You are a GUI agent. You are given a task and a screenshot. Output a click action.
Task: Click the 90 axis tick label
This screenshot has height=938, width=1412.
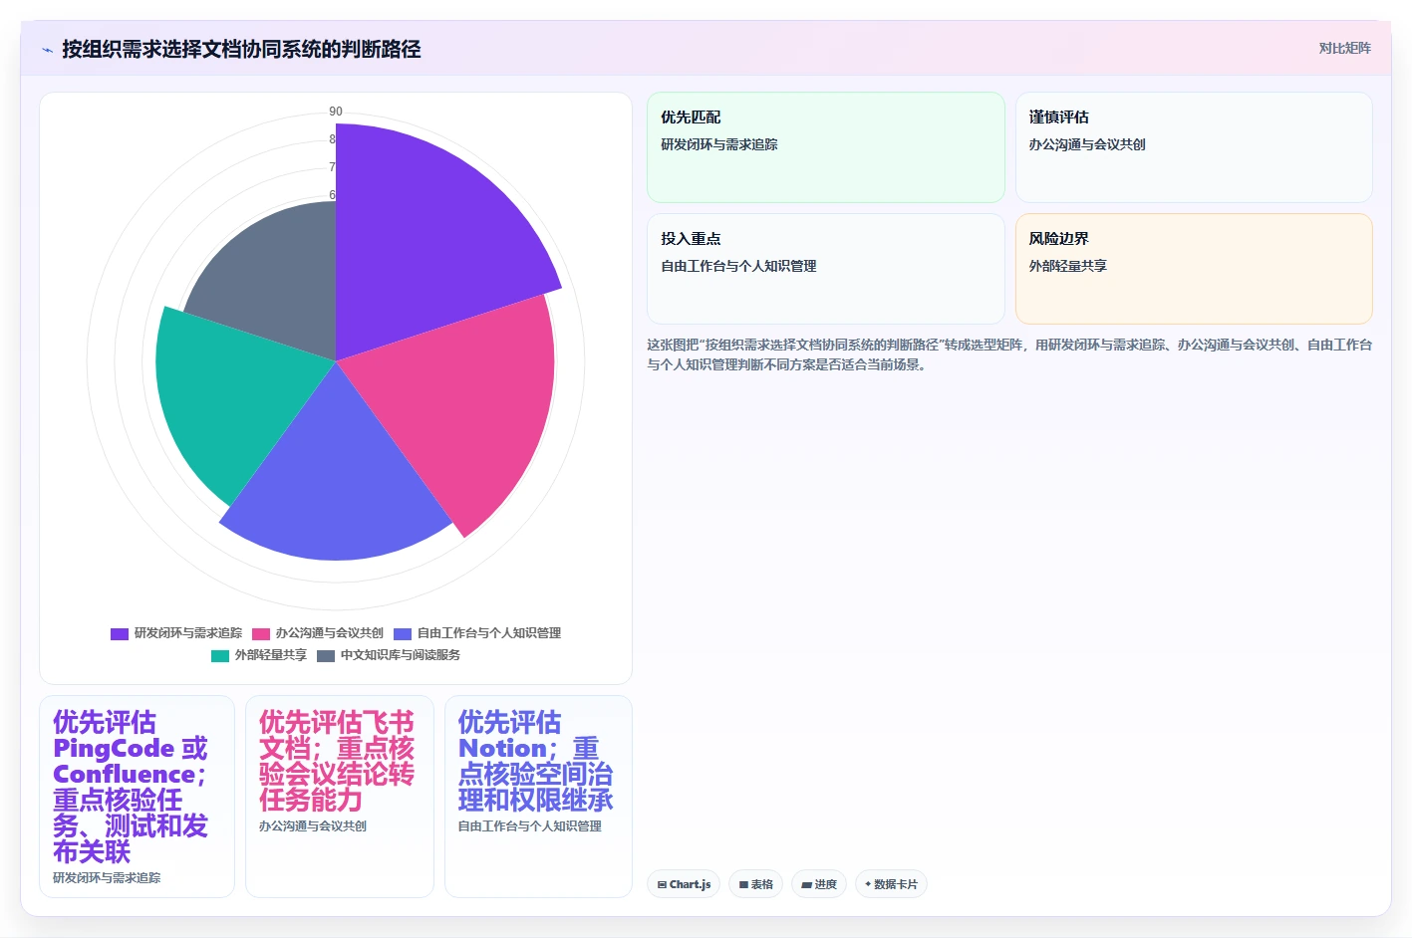pyautogui.click(x=336, y=112)
